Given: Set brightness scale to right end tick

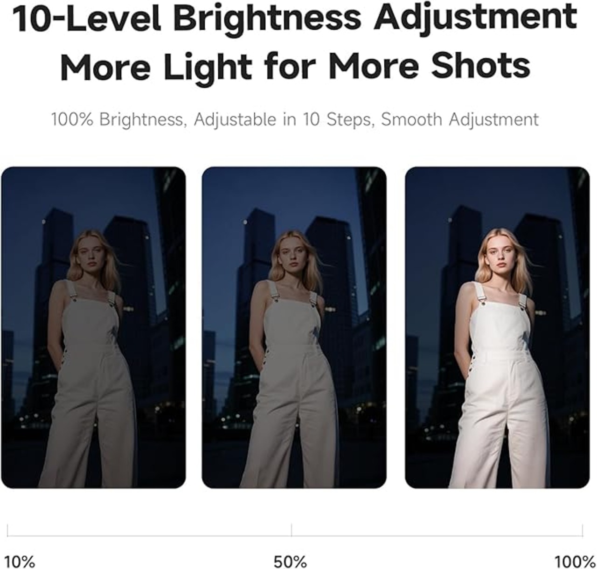Looking at the screenshot, I should point(582,530).
